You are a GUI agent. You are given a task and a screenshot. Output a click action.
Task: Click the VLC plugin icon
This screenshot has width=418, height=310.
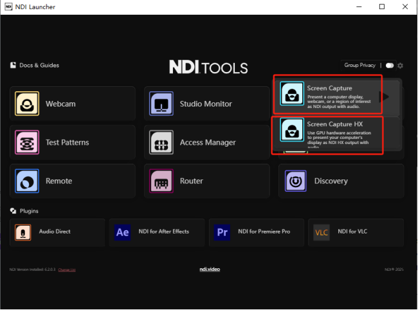(322, 232)
